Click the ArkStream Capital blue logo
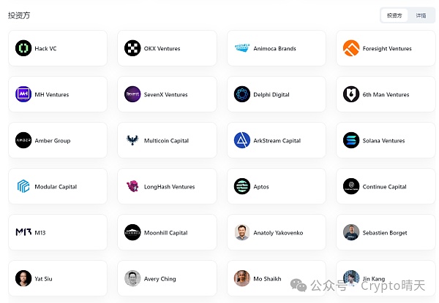Screen dimensions: 439x303 (x=242, y=140)
